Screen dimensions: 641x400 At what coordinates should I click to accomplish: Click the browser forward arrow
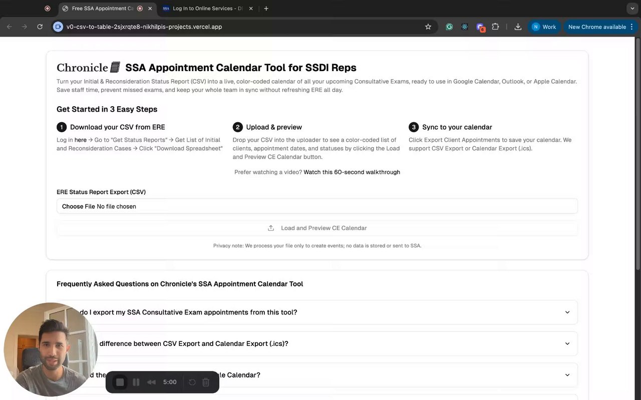25,27
